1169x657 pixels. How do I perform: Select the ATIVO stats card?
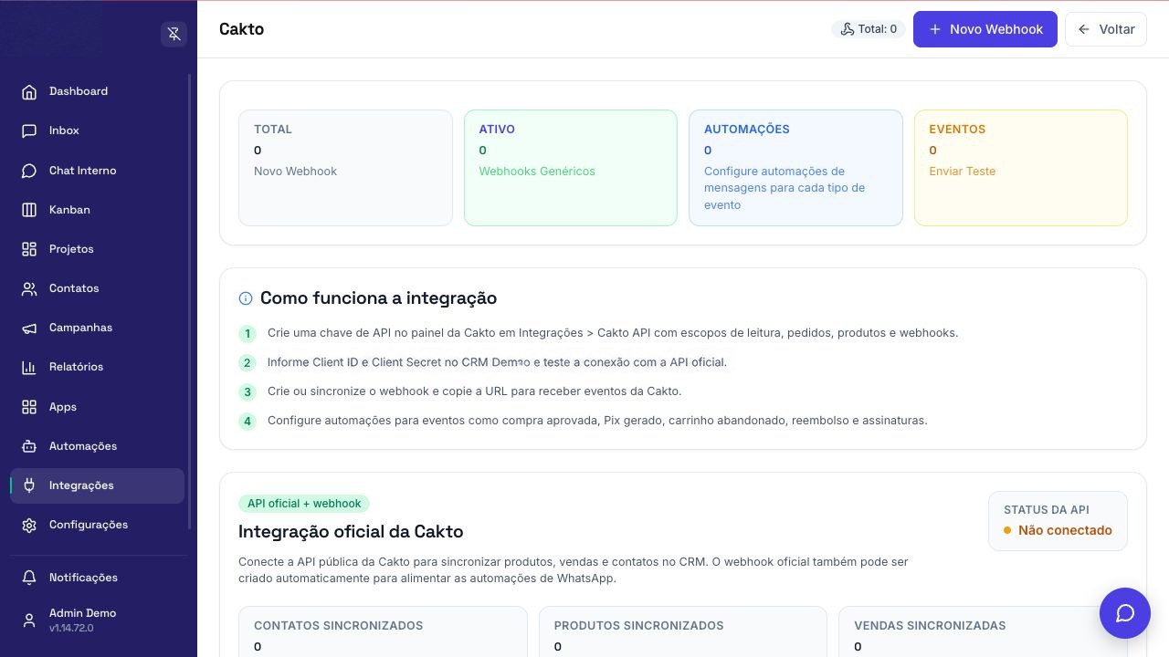(x=571, y=168)
